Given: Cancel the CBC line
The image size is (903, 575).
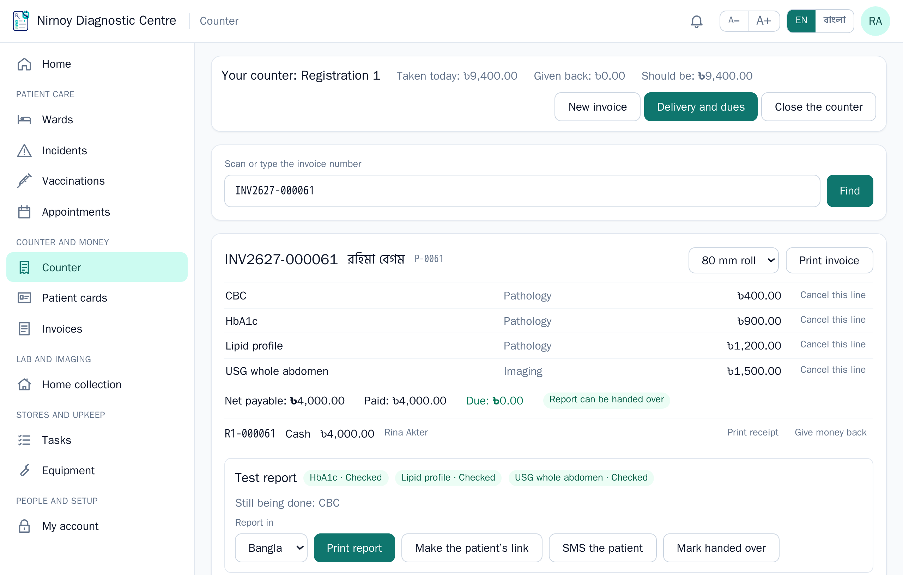Looking at the screenshot, I should point(832,295).
